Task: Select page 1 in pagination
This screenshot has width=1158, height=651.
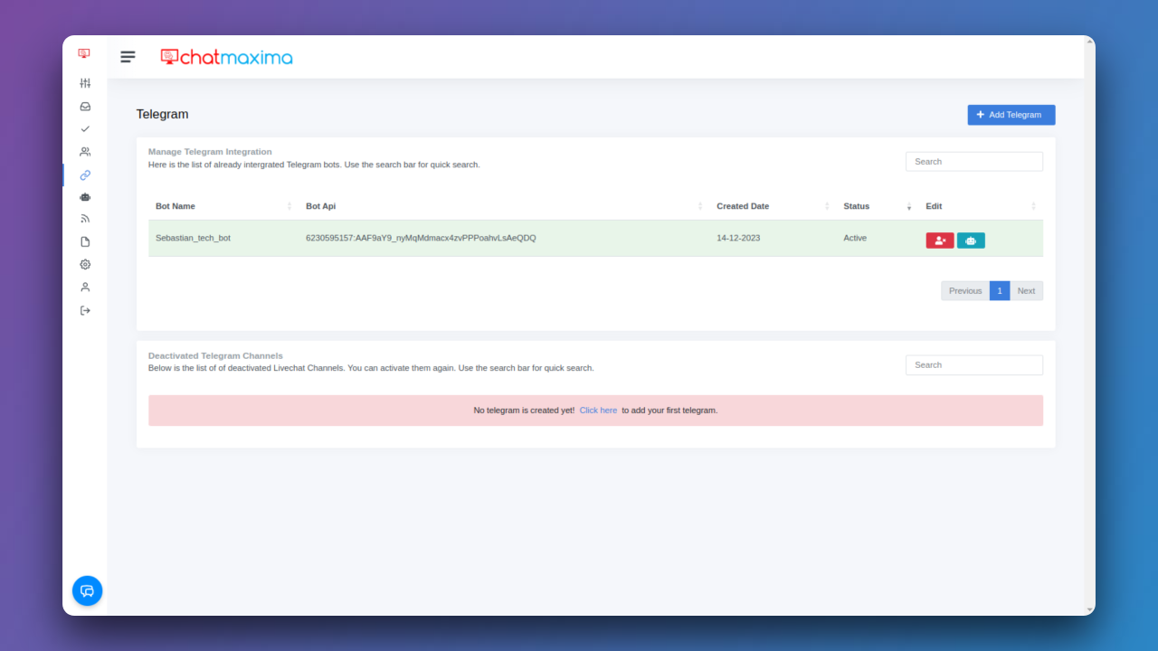Action: (1000, 291)
